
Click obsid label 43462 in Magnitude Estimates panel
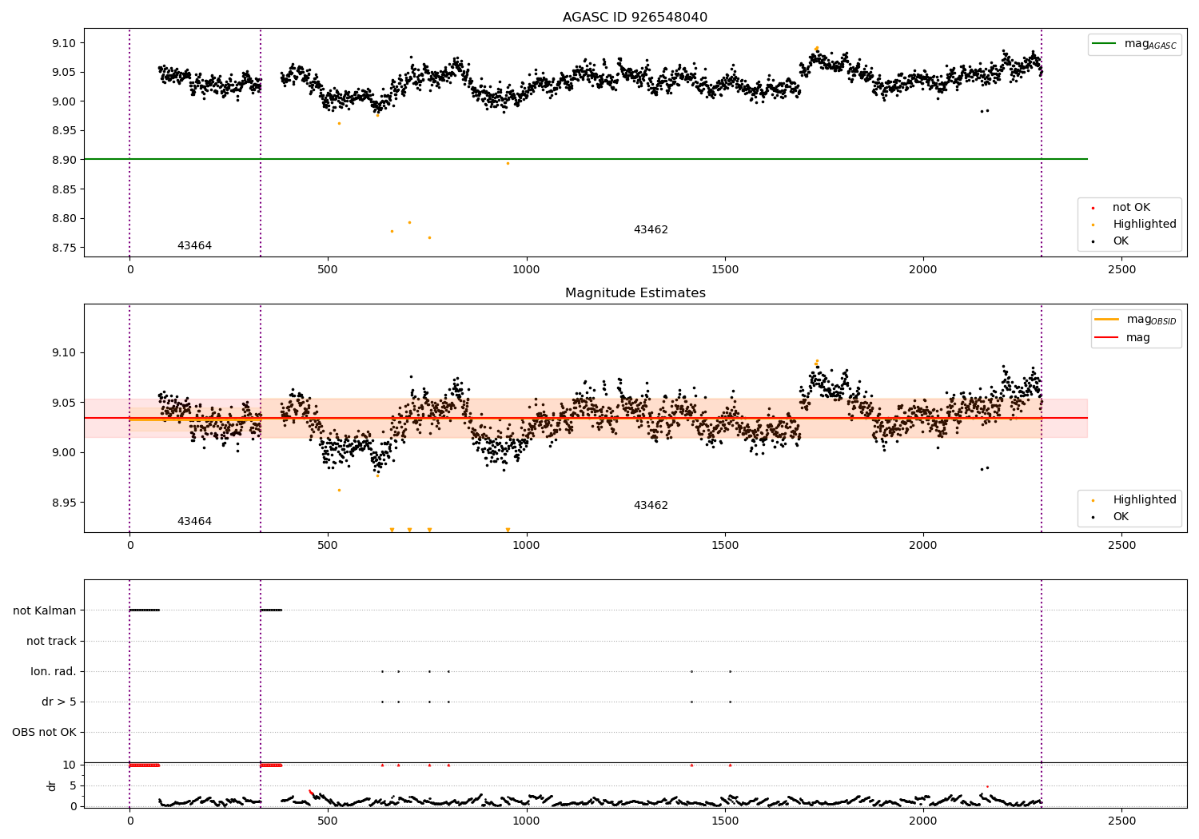[651, 506]
